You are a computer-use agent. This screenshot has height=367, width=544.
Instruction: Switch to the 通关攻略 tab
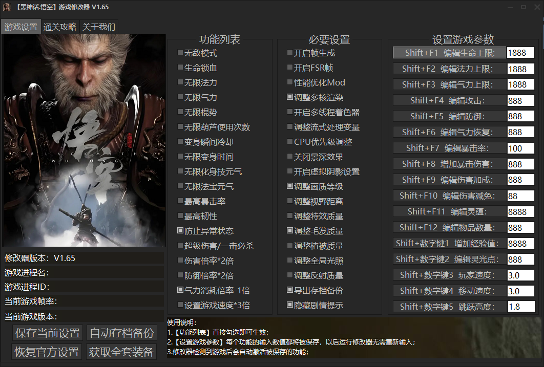click(x=59, y=27)
